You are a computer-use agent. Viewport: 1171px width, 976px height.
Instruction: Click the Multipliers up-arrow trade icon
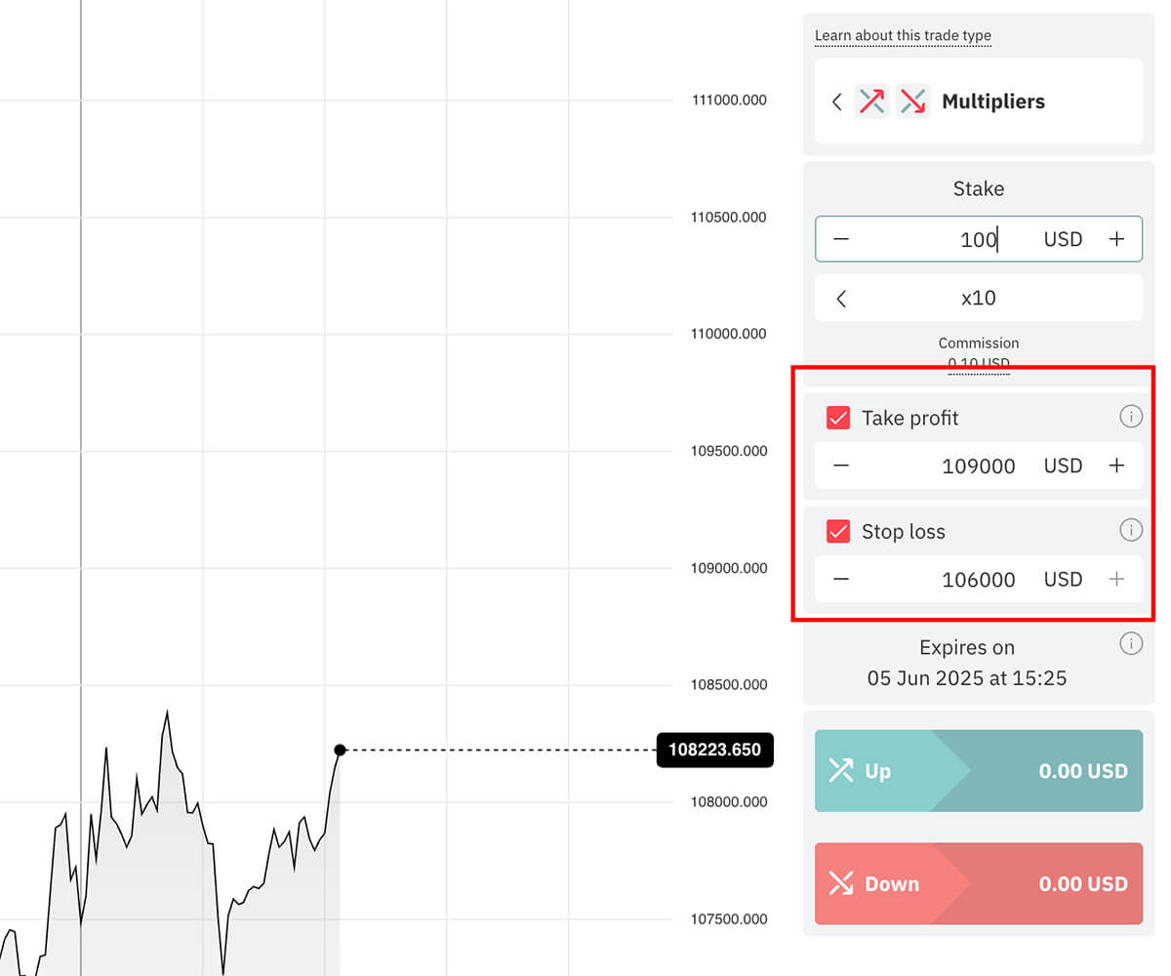tap(871, 102)
